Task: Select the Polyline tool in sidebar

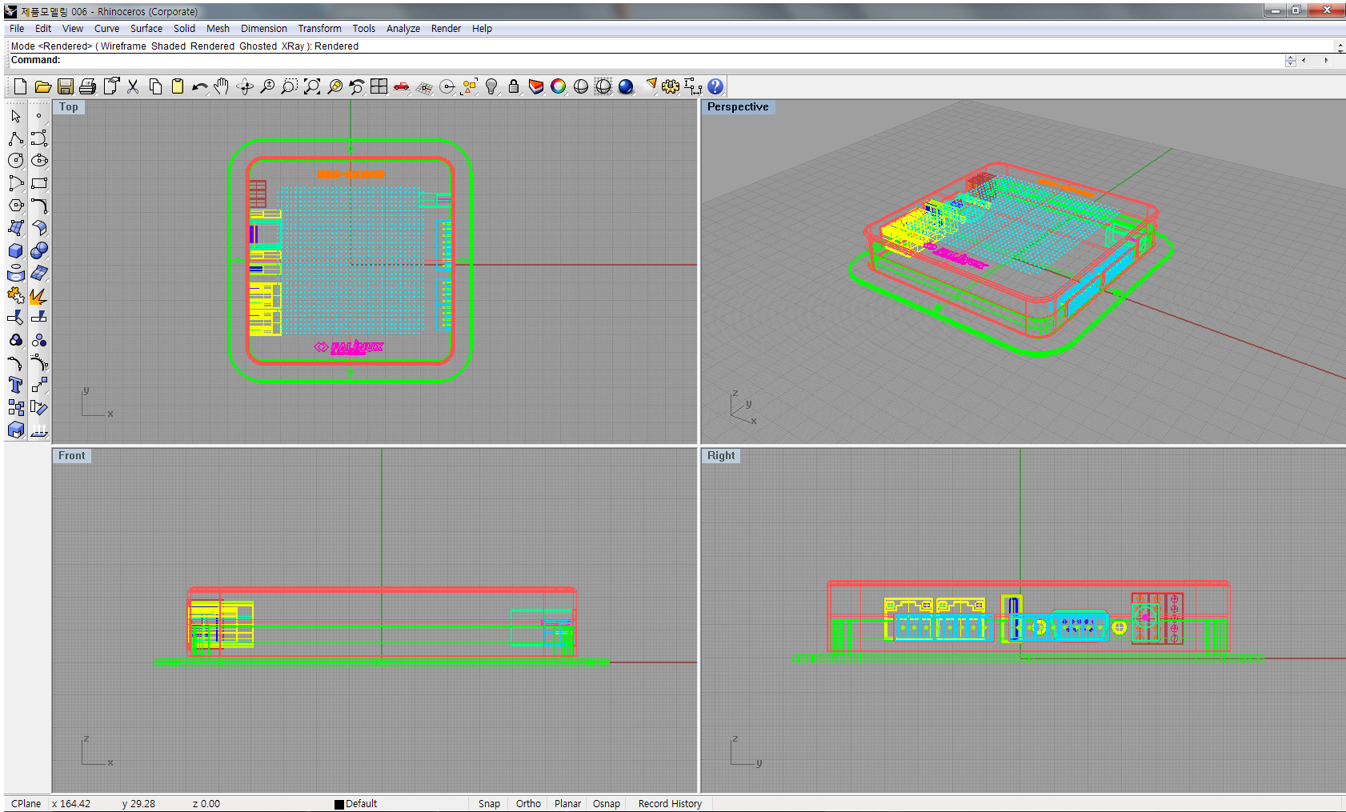Action: (x=16, y=138)
